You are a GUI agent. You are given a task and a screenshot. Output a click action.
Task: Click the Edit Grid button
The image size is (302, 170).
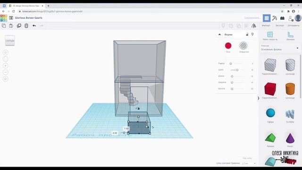[x=247, y=158]
